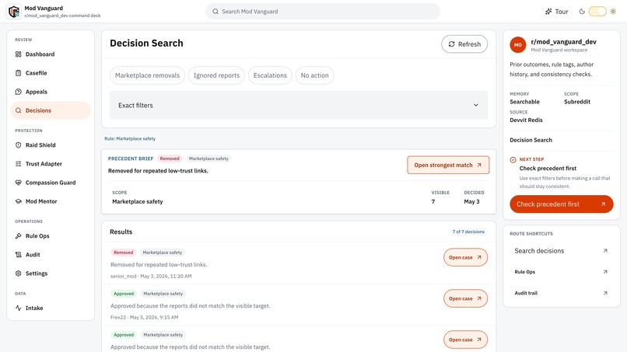Viewport: 627px width, 352px height.
Task: Focus the Search Mod Vanguard field
Action: pos(323,12)
